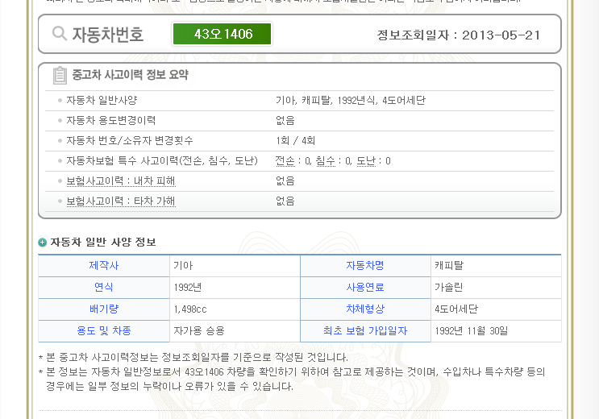Click the 자동차 용도변경이력 row label
This screenshot has height=419, width=599.
pos(110,121)
